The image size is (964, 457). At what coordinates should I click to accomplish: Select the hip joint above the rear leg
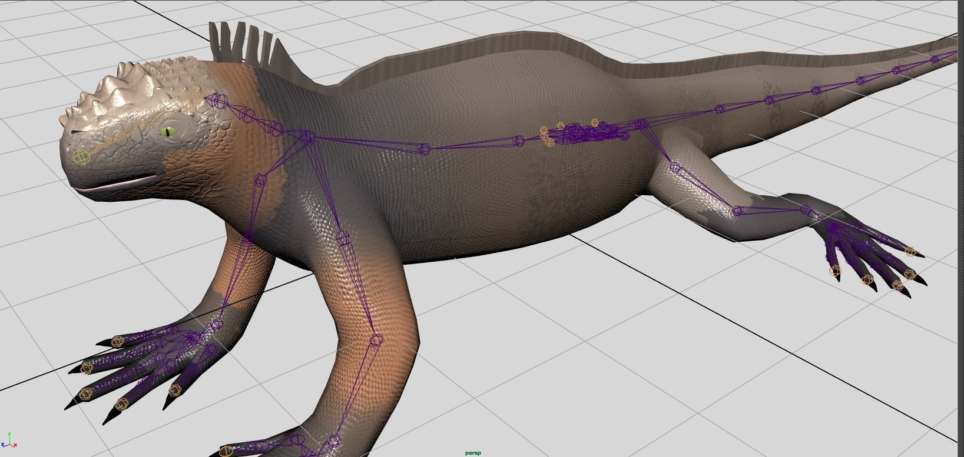643,124
